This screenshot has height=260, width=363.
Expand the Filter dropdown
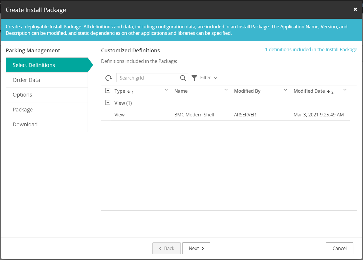(x=216, y=78)
